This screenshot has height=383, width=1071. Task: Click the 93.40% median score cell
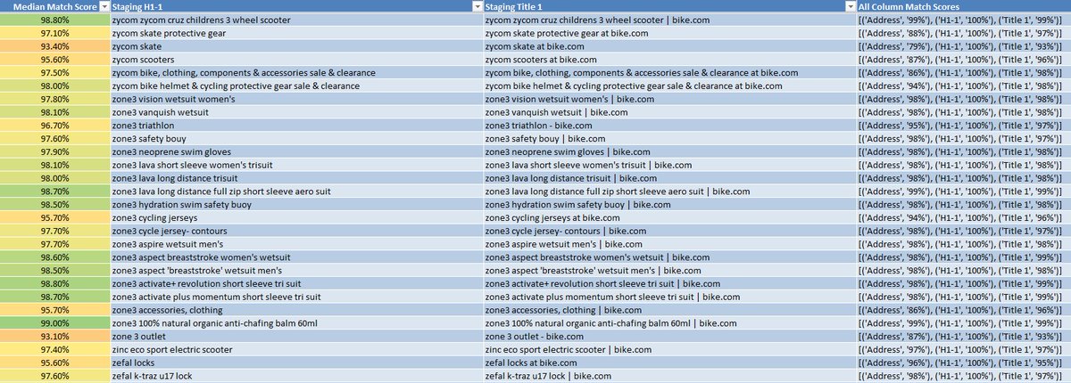pyautogui.click(x=55, y=46)
